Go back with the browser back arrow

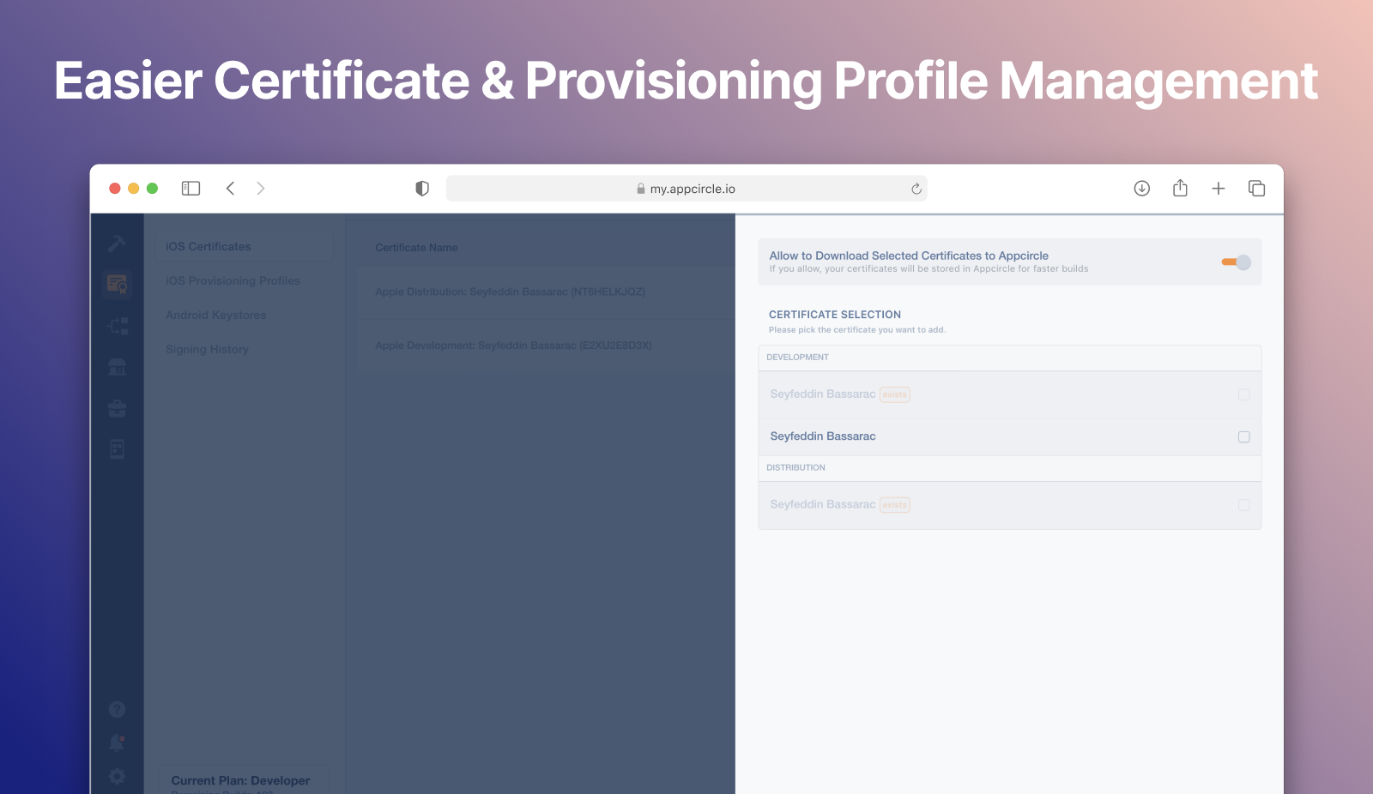(x=230, y=189)
